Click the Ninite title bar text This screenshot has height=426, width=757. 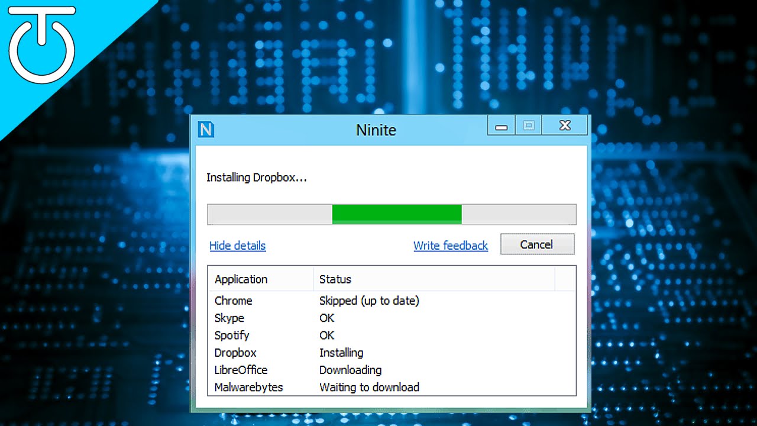(376, 130)
